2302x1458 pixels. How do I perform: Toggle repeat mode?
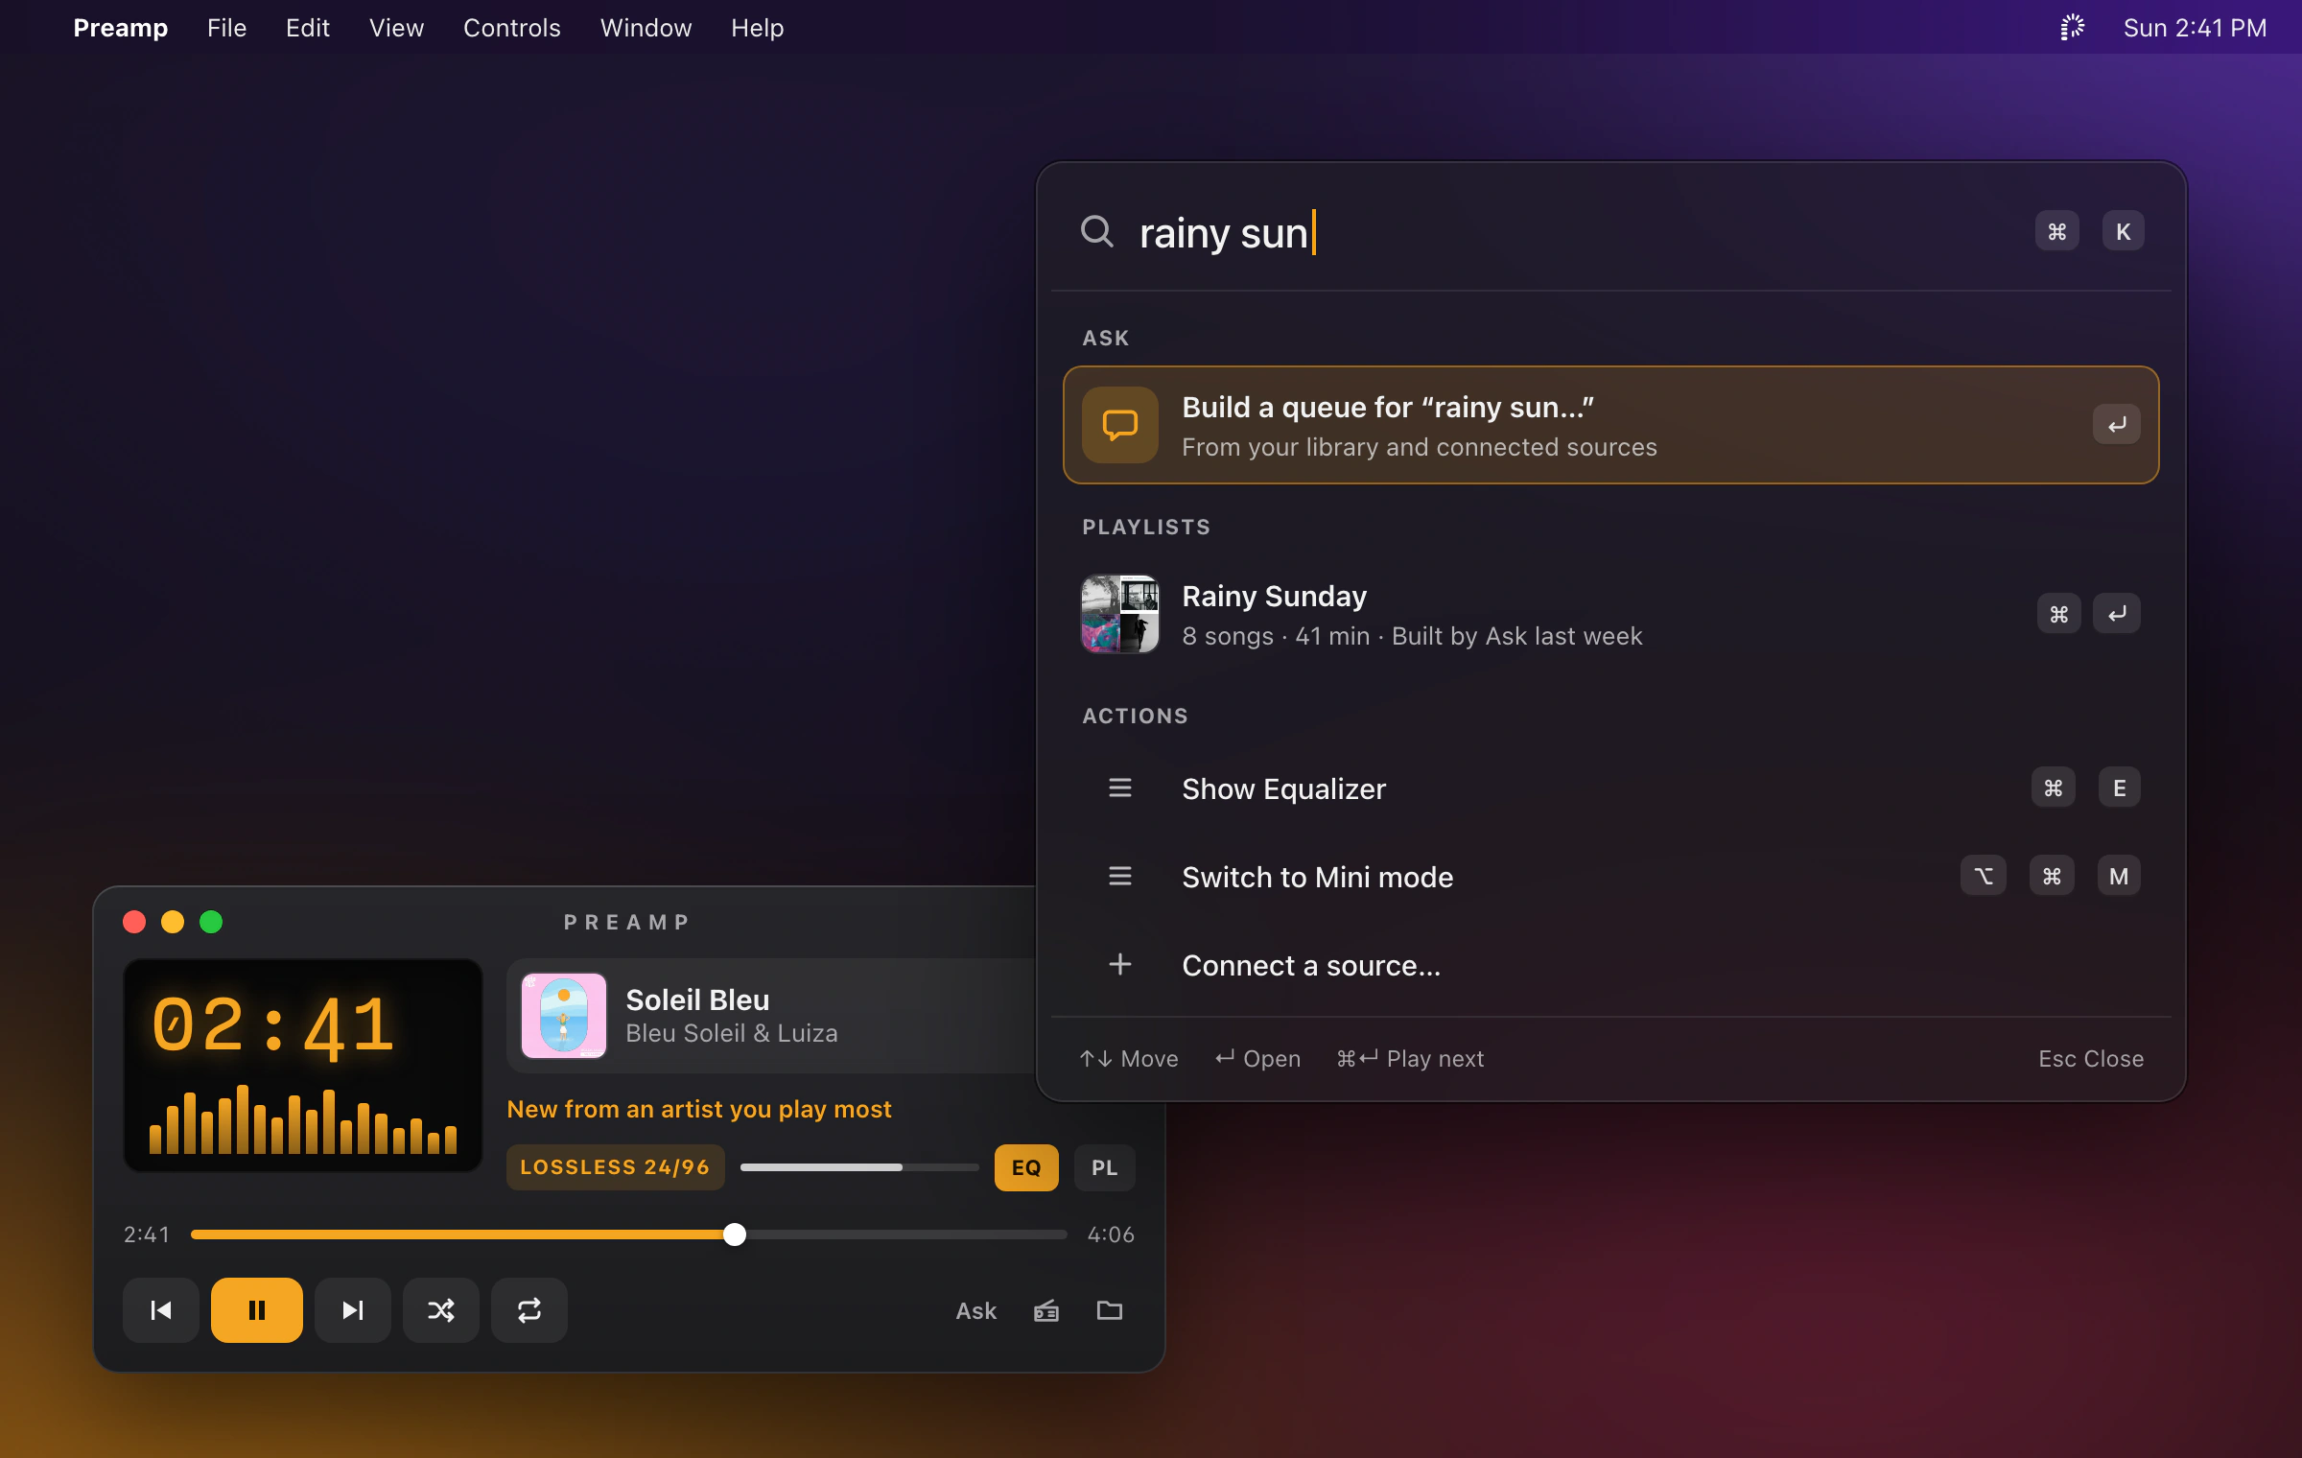point(529,1310)
